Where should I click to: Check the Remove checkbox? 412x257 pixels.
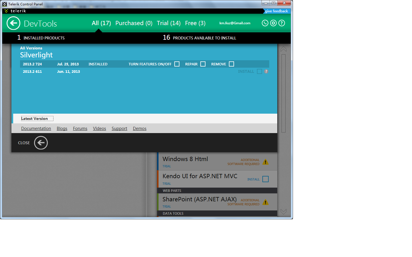(x=231, y=64)
